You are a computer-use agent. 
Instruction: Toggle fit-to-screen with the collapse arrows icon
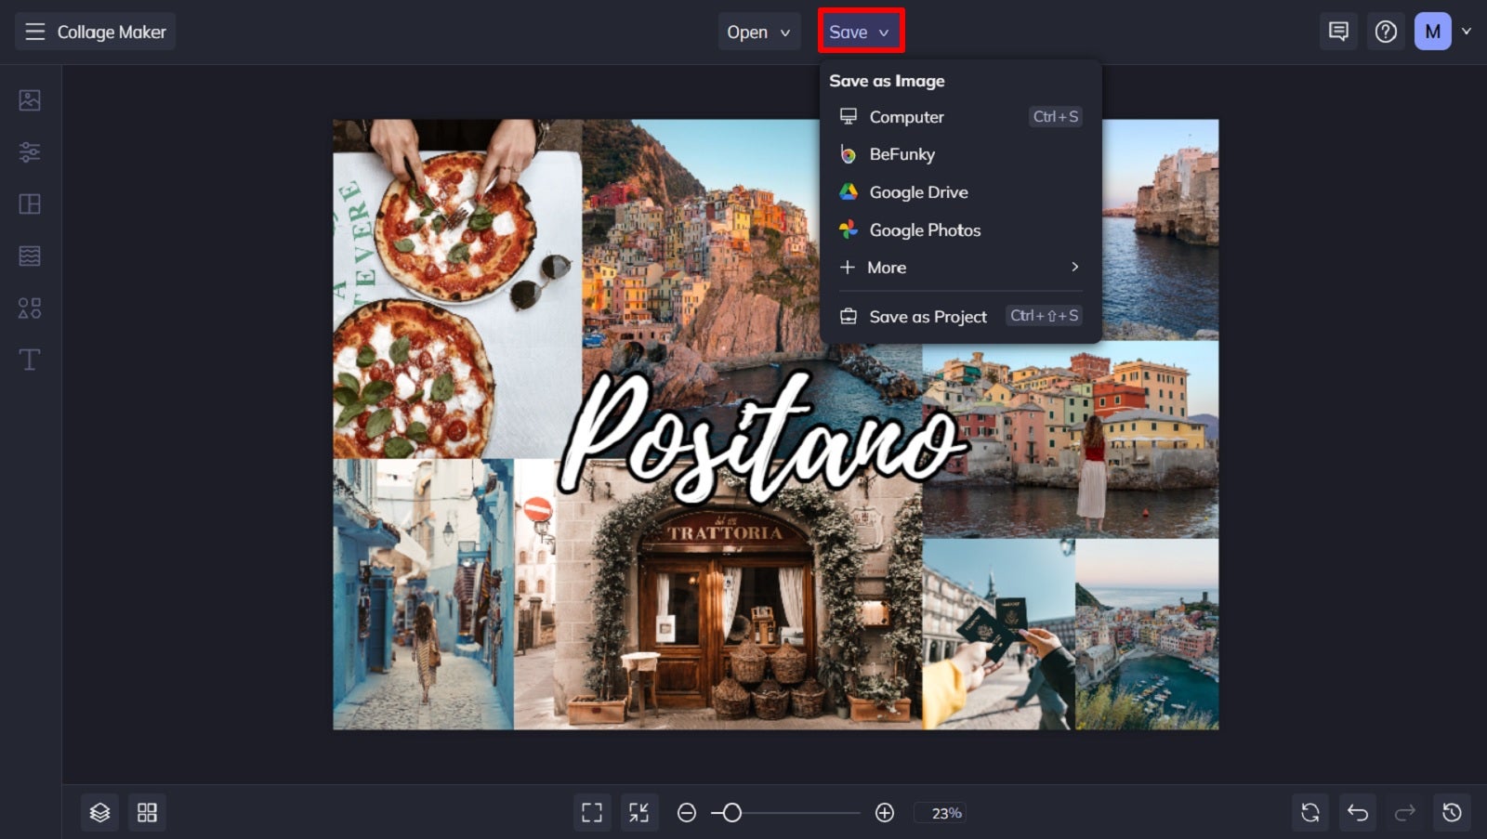pos(639,812)
